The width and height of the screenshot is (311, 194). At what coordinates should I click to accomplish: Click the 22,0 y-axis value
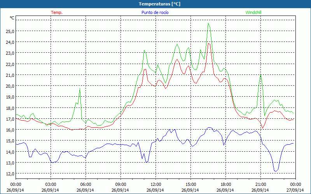(x=10, y=64)
